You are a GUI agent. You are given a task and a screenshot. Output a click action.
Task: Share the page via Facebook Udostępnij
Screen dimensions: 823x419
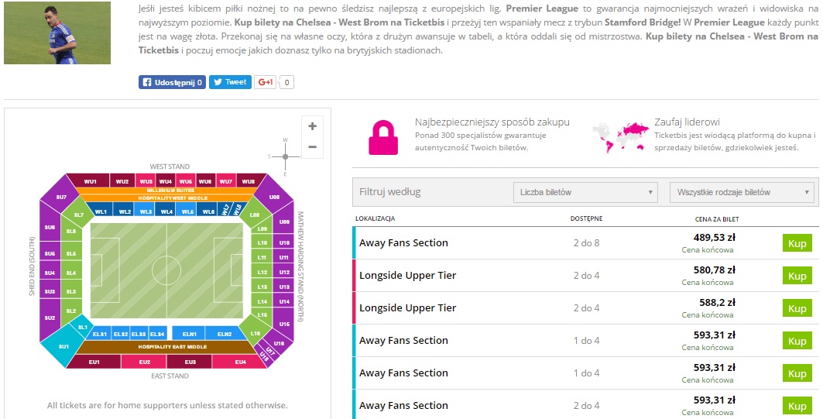click(172, 82)
